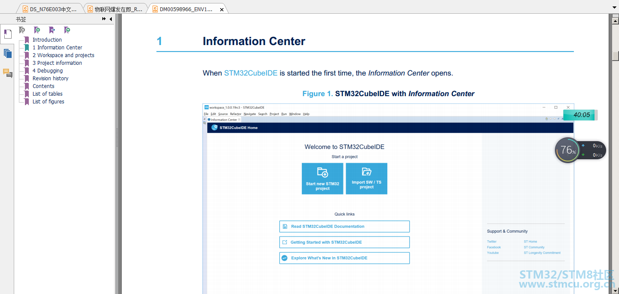The height and width of the screenshot is (294, 619).
Task: Click Getting Started with STM32CubeIDE in figure
Action: click(x=344, y=242)
